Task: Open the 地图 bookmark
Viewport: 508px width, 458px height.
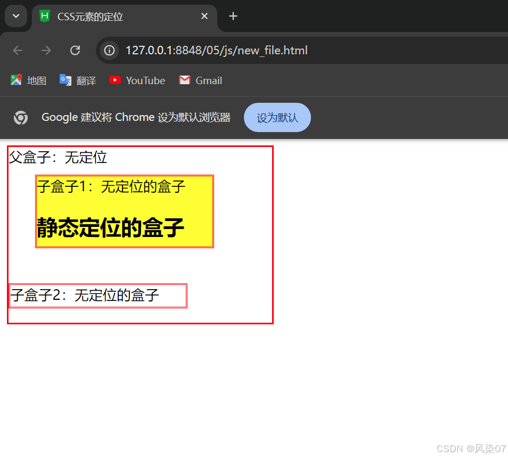Action: coord(29,80)
